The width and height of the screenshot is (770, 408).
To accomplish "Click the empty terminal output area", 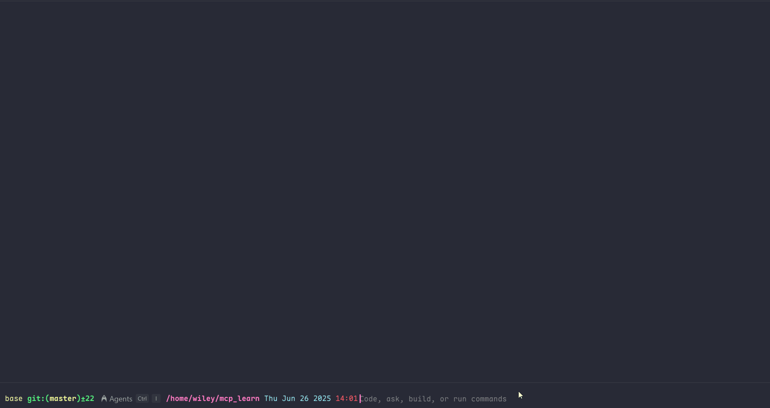I will pyautogui.click(x=384, y=194).
